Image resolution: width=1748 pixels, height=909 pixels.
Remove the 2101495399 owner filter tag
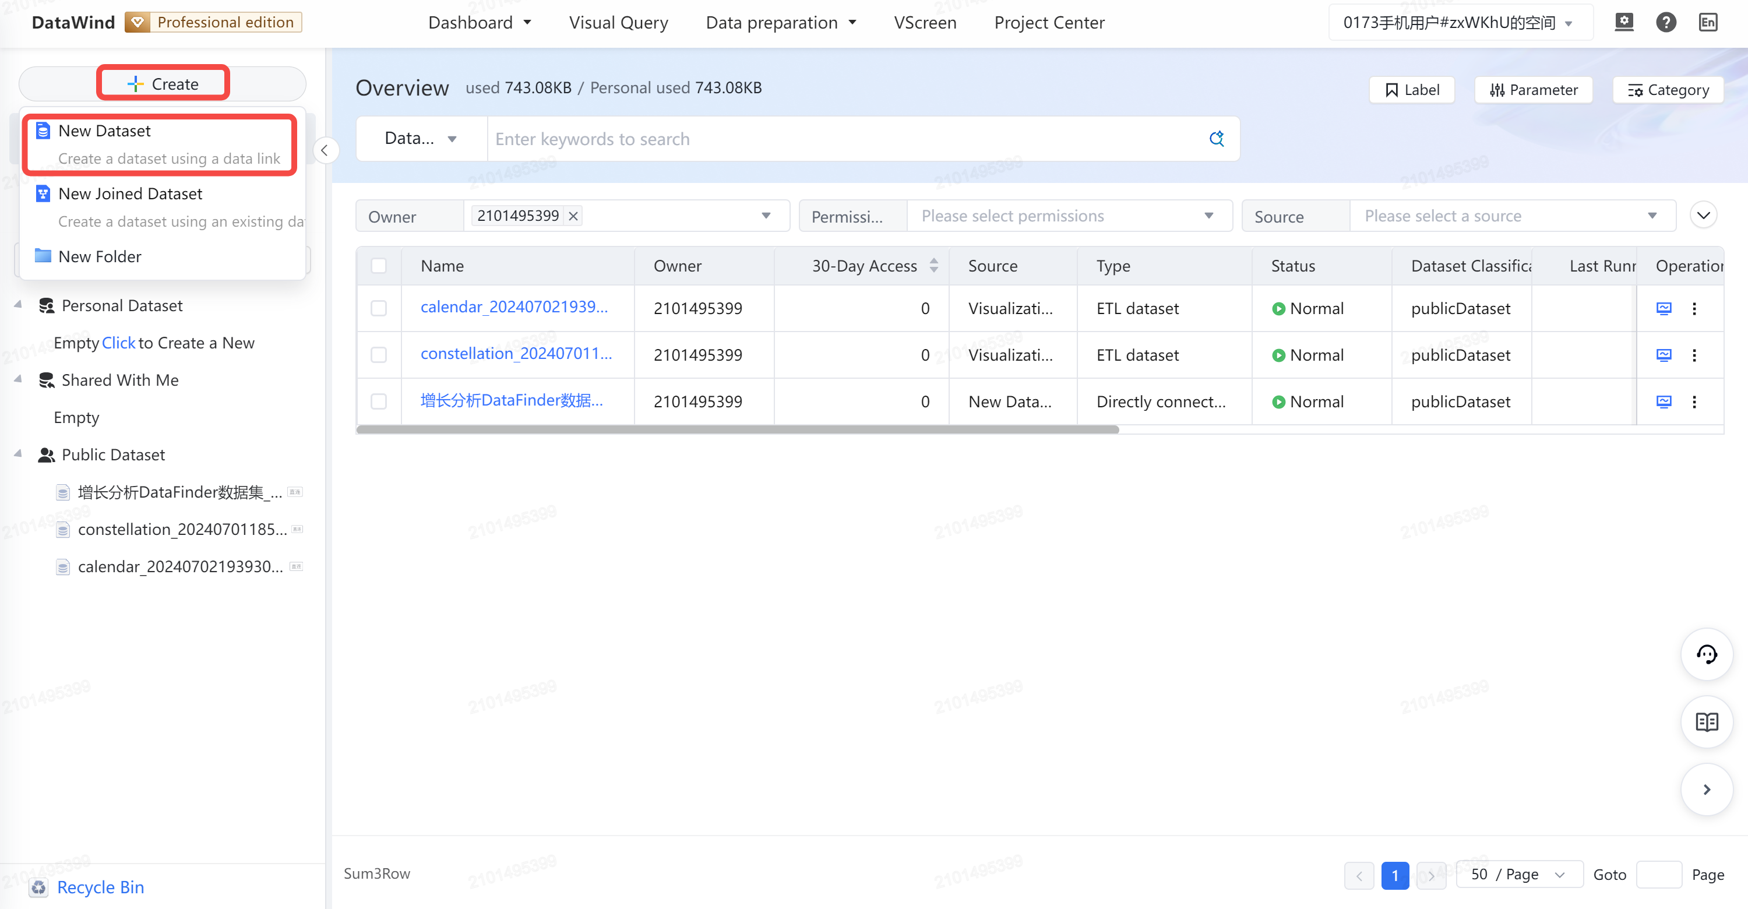(573, 216)
